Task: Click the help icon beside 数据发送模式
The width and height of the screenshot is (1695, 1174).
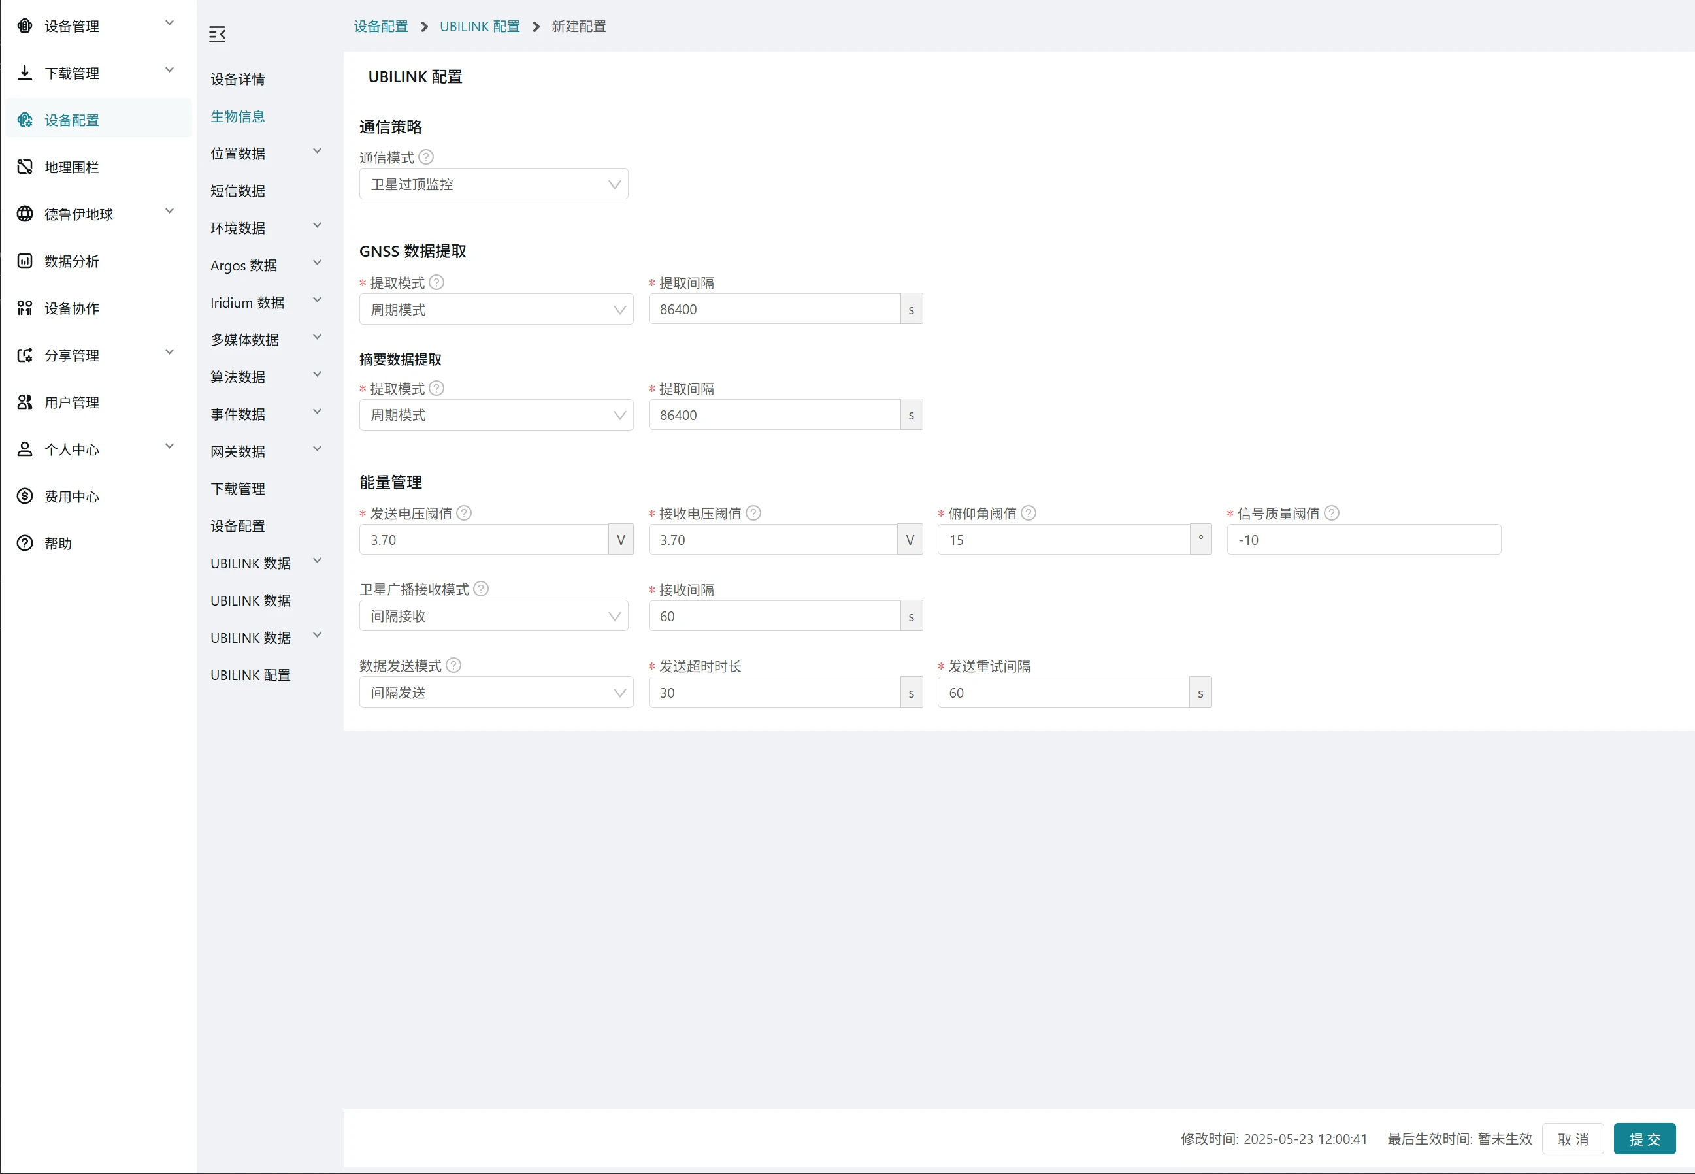Action: [x=453, y=665]
